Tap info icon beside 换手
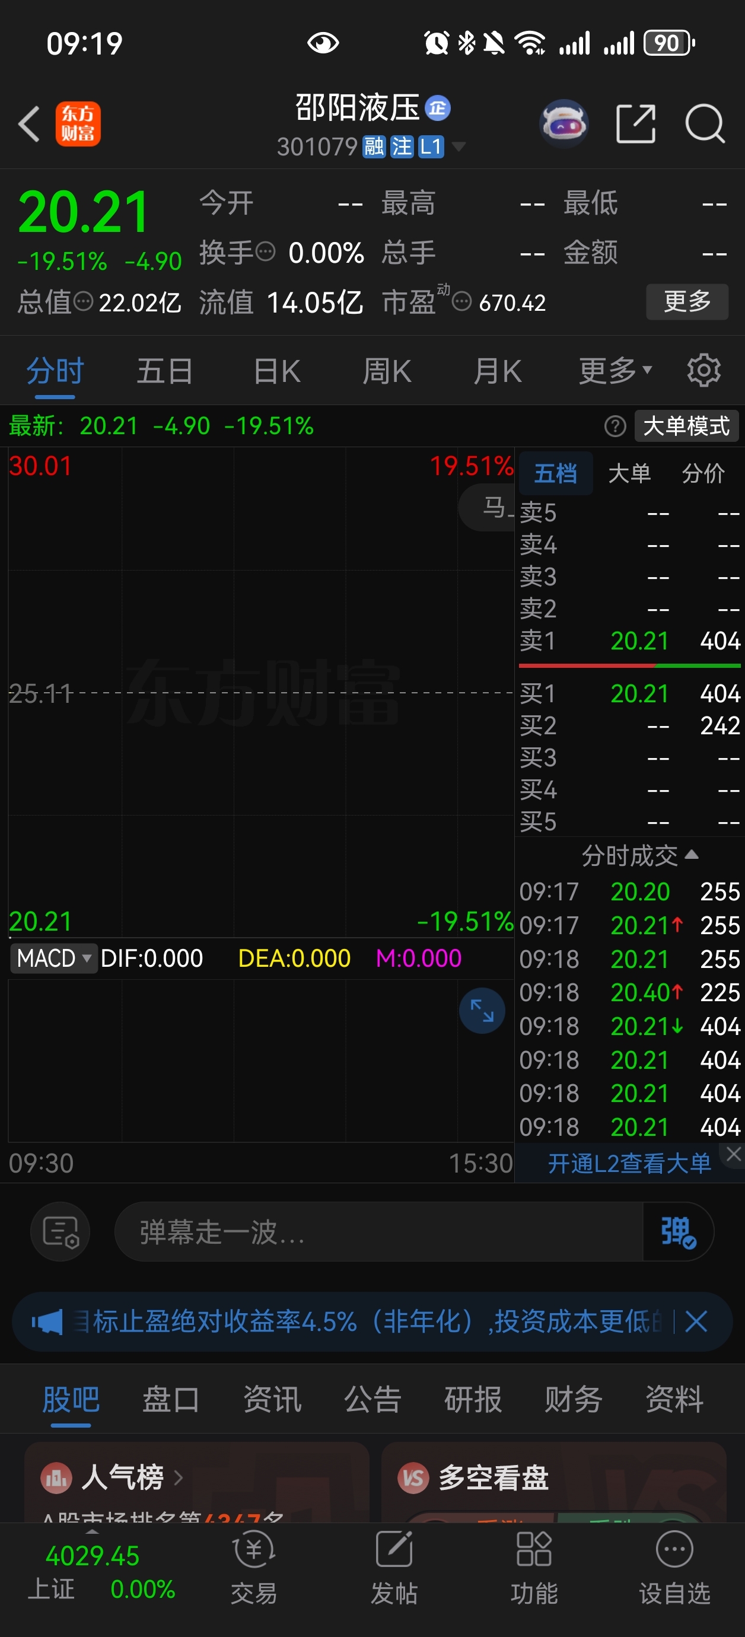 [x=265, y=251]
